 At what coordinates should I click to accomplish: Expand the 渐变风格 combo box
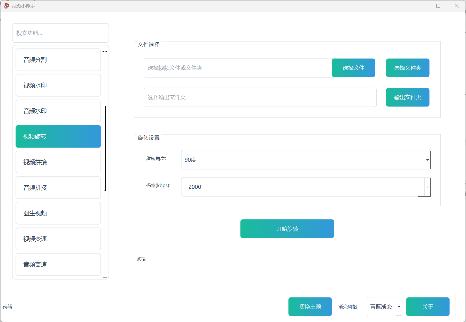tap(384, 306)
